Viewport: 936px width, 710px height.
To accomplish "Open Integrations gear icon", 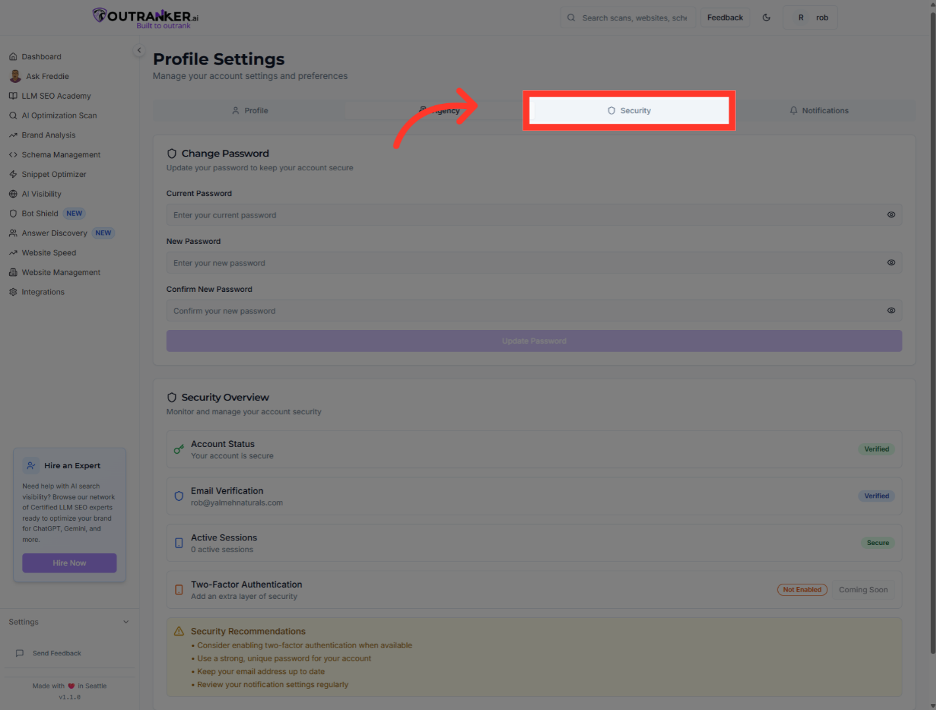I will pyautogui.click(x=13, y=292).
